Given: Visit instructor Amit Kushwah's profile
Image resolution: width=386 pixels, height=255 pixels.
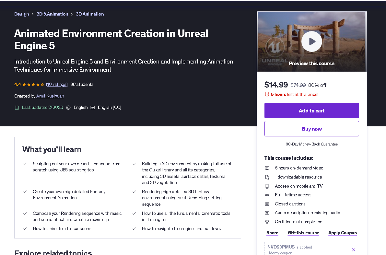Looking at the screenshot, I should pos(50,96).
